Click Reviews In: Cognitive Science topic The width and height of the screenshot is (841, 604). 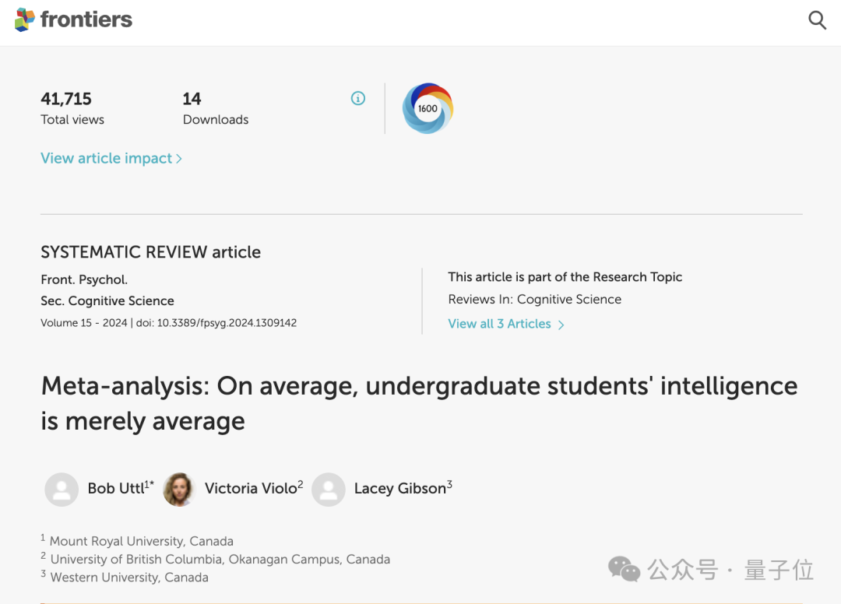pos(534,299)
